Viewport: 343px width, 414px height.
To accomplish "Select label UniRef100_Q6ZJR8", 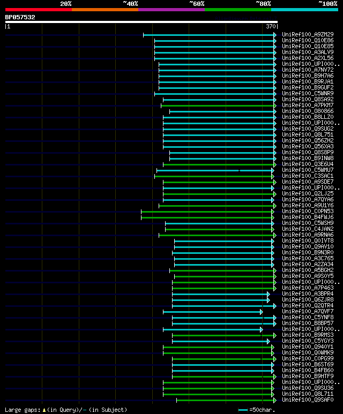I will click(308, 300).
